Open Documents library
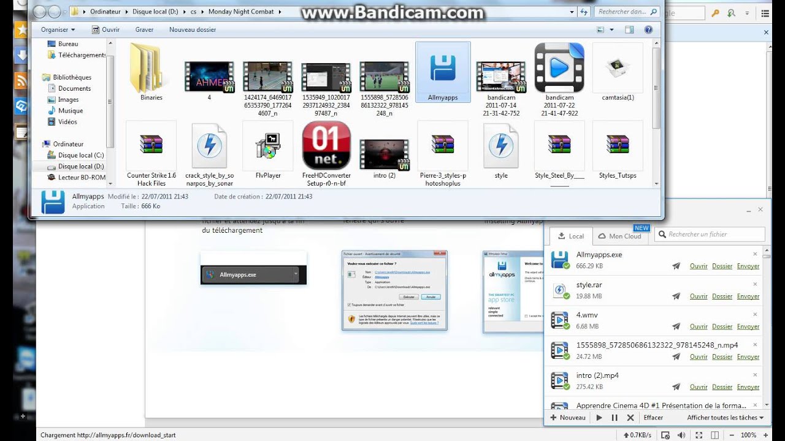Screen dimensions: 785x441 tap(69, 88)
